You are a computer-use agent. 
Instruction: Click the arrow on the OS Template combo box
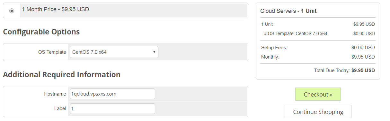coord(154,52)
